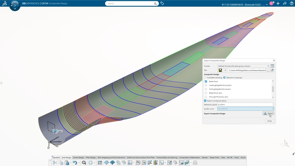Expand the save file type dropdown arrow

click(x=225, y=70)
